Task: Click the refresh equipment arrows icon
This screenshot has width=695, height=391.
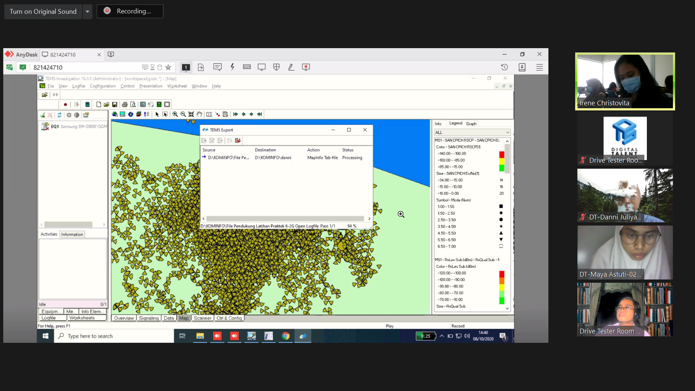Action: point(59,115)
